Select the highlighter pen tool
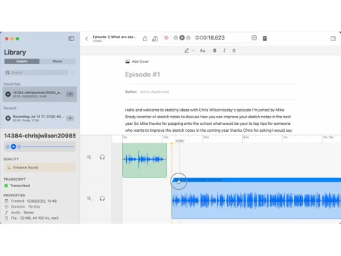This screenshot has height=256, width=341. click(187, 51)
